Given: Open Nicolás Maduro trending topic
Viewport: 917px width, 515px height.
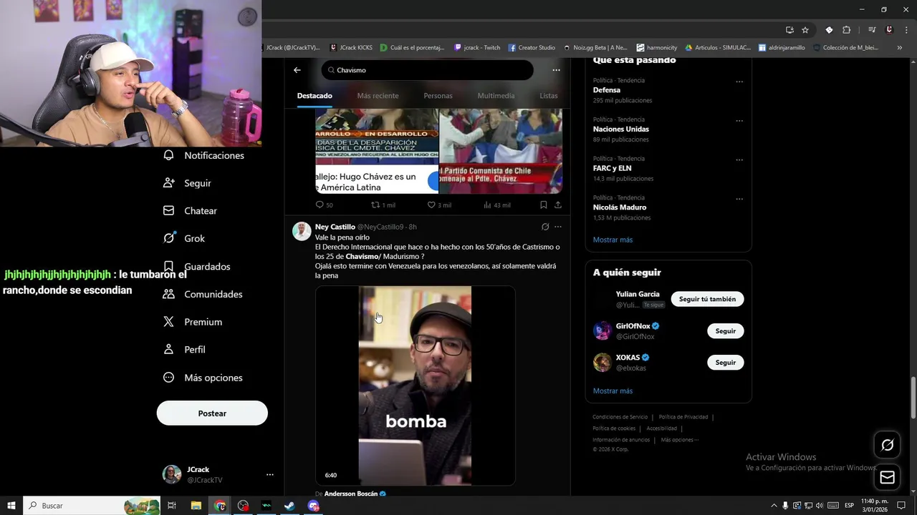Looking at the screenshot, I should [x=620, y=207].
